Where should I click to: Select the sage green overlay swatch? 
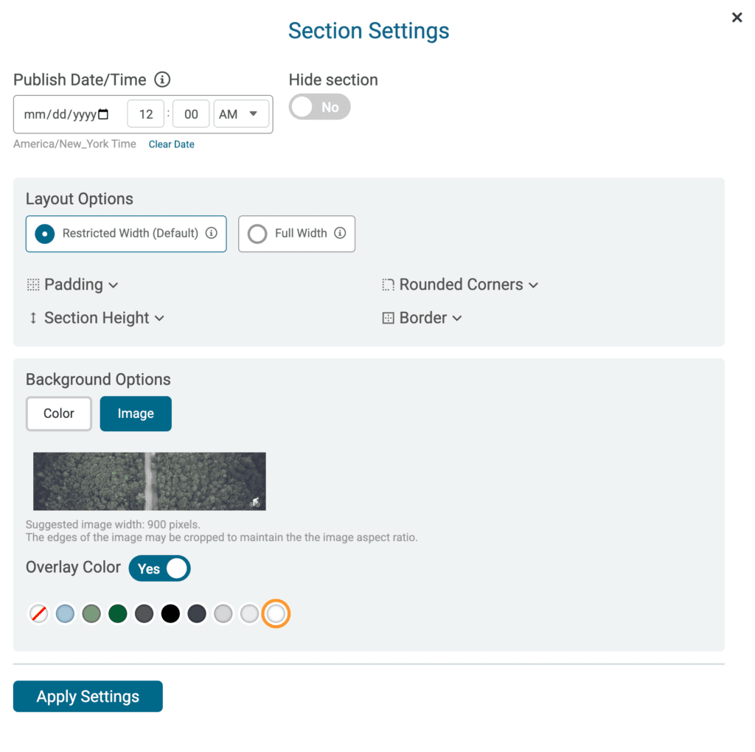91,614
